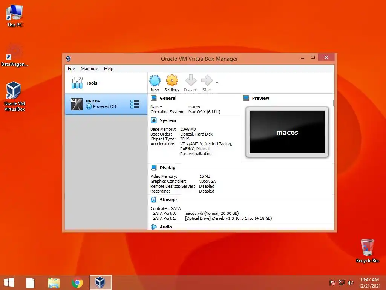Screen dimensions: 386x290
Task: Click the Graphics Controller value VBoxVGA
Action: pos(207,181)
